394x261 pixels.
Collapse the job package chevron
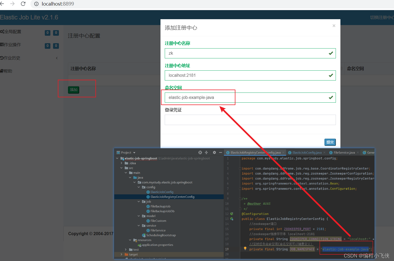(139, 202)
